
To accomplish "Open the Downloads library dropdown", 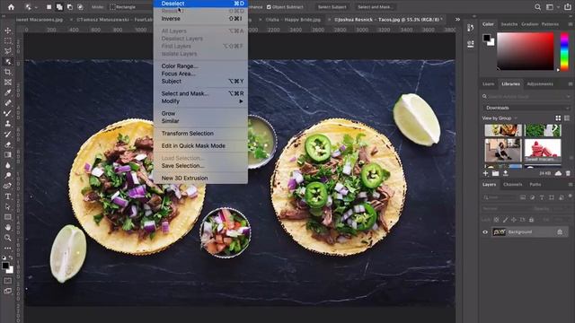I will point(526,108).
